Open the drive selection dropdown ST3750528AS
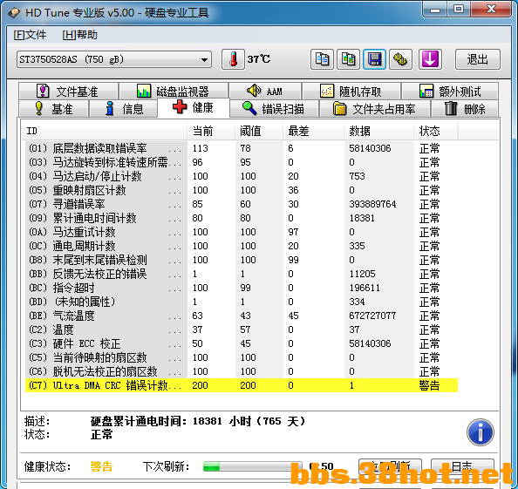 pos(114,59)
